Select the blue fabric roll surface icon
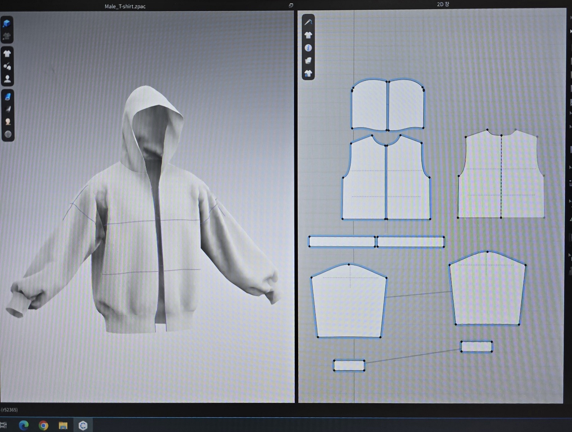The image size is (572, 432). coord(7,97)
